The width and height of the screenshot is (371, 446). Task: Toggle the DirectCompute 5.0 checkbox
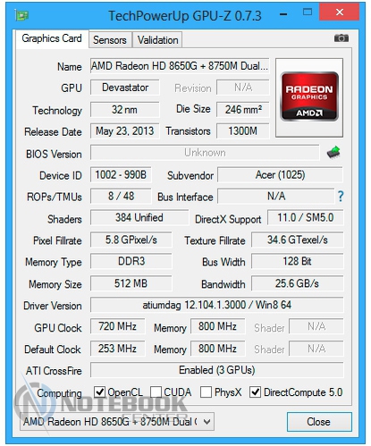[x=256, y=392]
